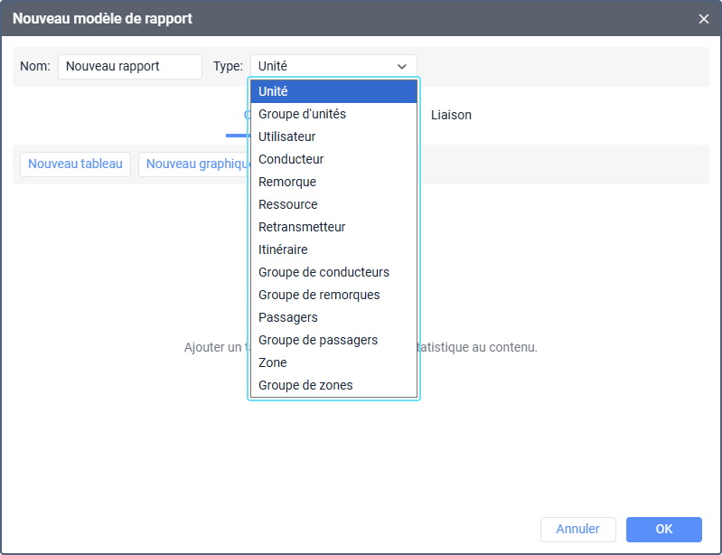This screenshot has height=555, width=722.
Task: Choose Ressource from the dropdown
Action: pos(333,204)
